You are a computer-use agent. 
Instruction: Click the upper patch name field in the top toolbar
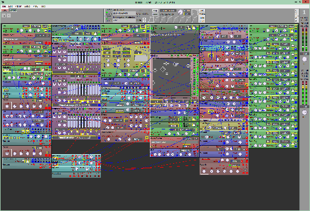[x=124, y=14]
